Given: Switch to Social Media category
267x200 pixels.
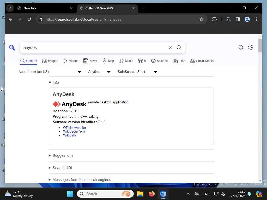Looking at the screenshot, I should pyautogui.click(x=202, y=61).
